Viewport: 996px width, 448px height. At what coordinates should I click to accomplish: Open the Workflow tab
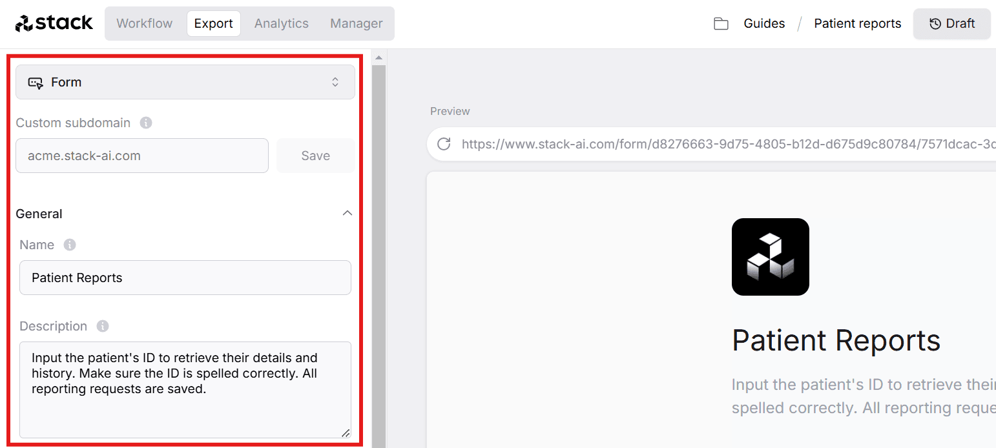(x=145, y=23)
